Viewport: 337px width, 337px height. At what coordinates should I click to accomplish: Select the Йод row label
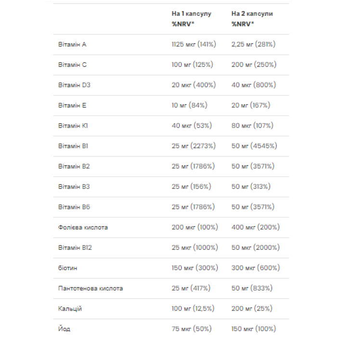click(x=64, y=329)
